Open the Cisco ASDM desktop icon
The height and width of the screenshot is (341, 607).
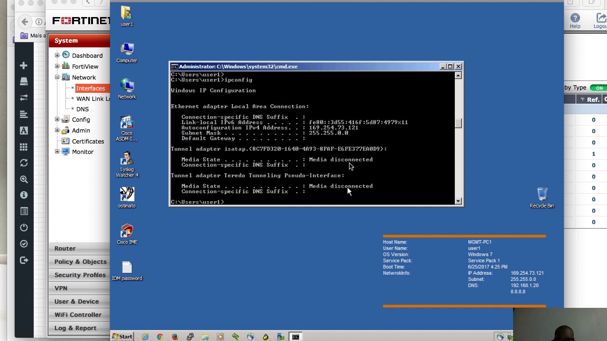click(x=127, y=128)
